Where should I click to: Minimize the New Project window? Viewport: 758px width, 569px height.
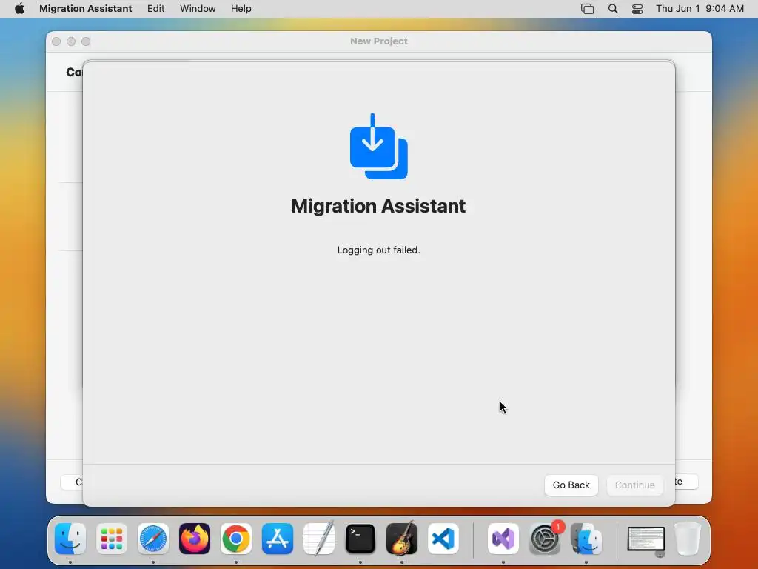[x=71, y=41]
